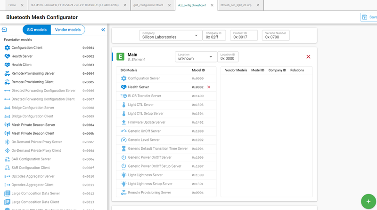Switch to gatt_configuration.btconf tab

[149, 5]
